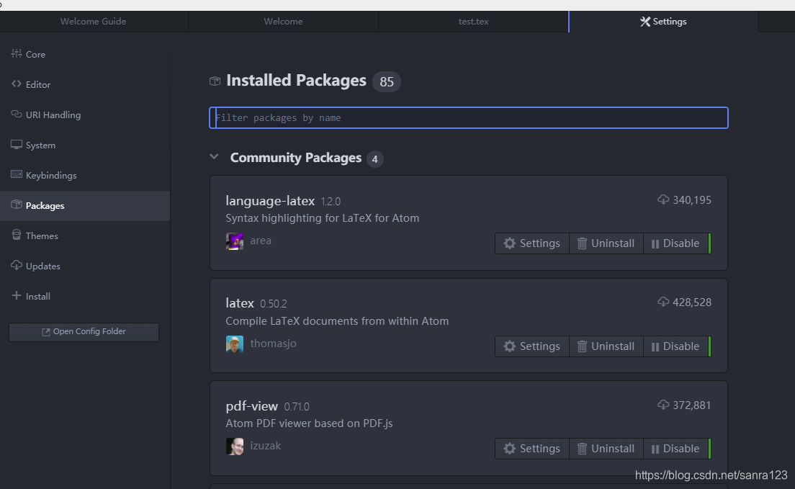Open author link izuzak
The width and height of the screenshot is (795, 489).
click(x=265, y=446)
